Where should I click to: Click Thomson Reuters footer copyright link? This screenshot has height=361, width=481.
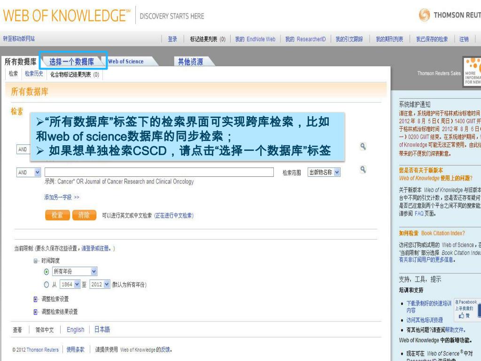[42, 350]
